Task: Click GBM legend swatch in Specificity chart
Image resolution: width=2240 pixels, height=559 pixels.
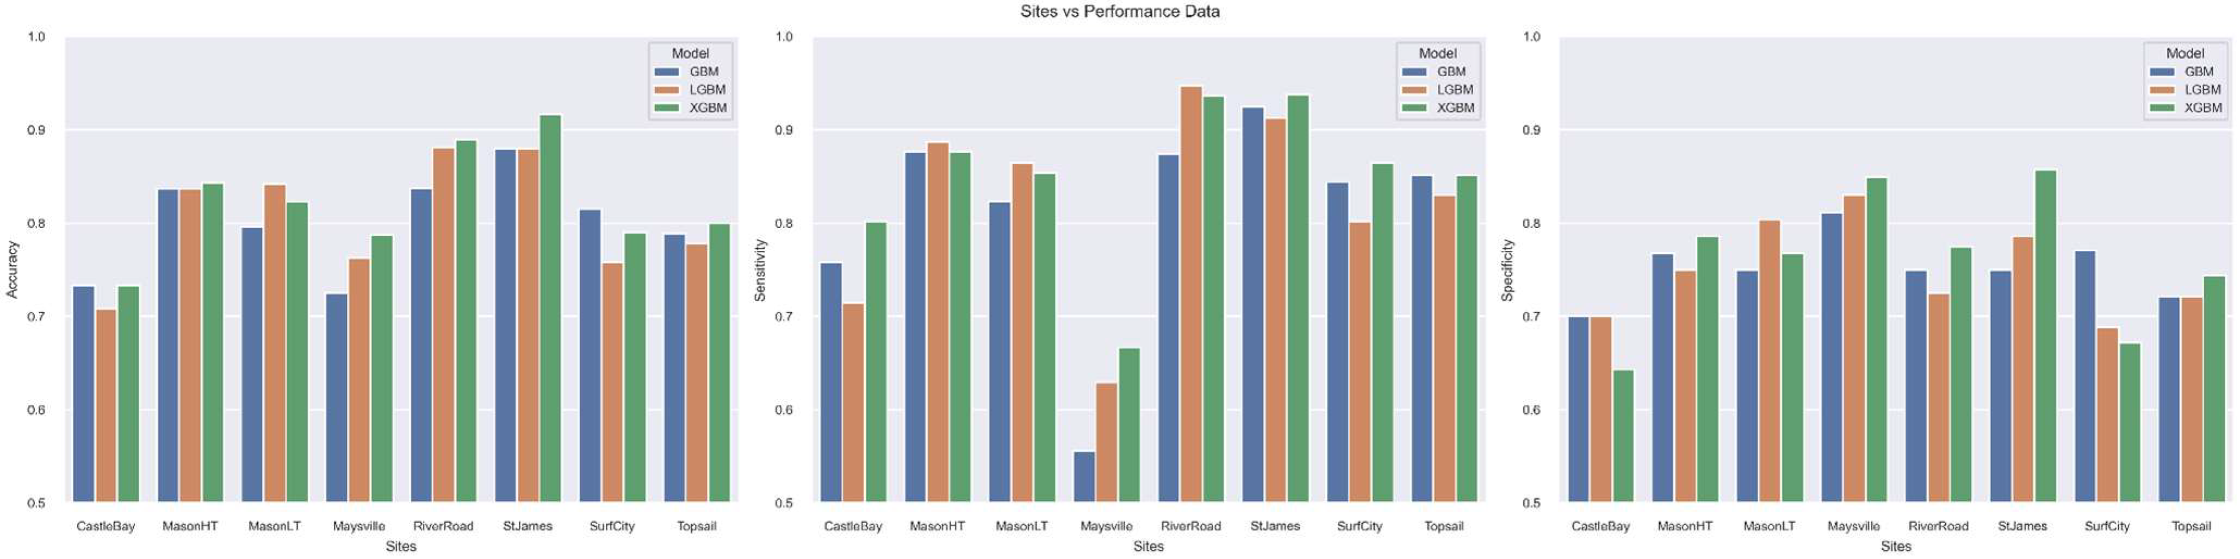Action: pyautogui.click(x=2162, y=72)
